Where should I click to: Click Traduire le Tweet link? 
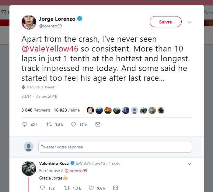(x=40, y=87)
